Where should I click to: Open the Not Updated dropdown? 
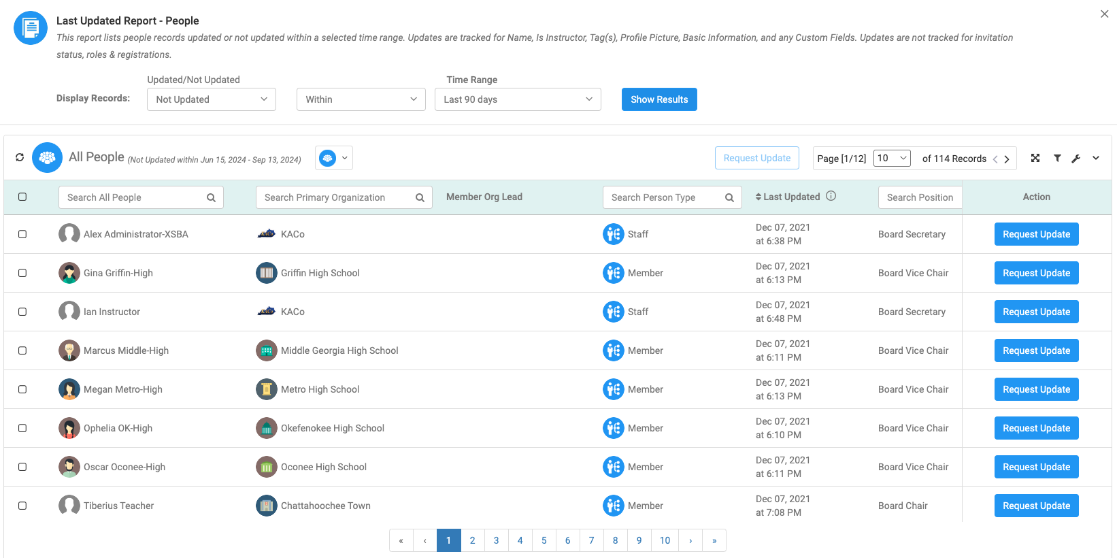tap(212, 99)
